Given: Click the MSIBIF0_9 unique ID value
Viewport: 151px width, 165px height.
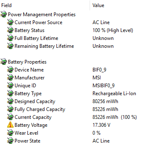Looking at the screenshot, I should point(103,86).
